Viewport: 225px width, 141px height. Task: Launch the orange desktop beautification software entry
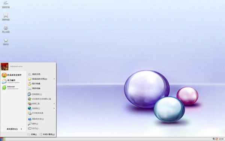[12, 75]
